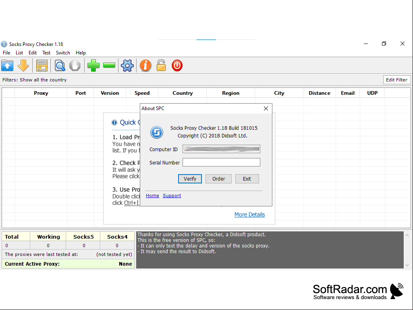Sort by the Port column header
413x310 pixels.
[81, 93]
